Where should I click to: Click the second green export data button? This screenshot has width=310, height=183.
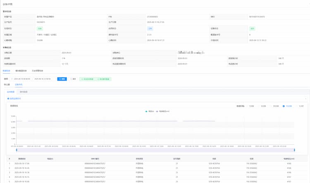104,79
